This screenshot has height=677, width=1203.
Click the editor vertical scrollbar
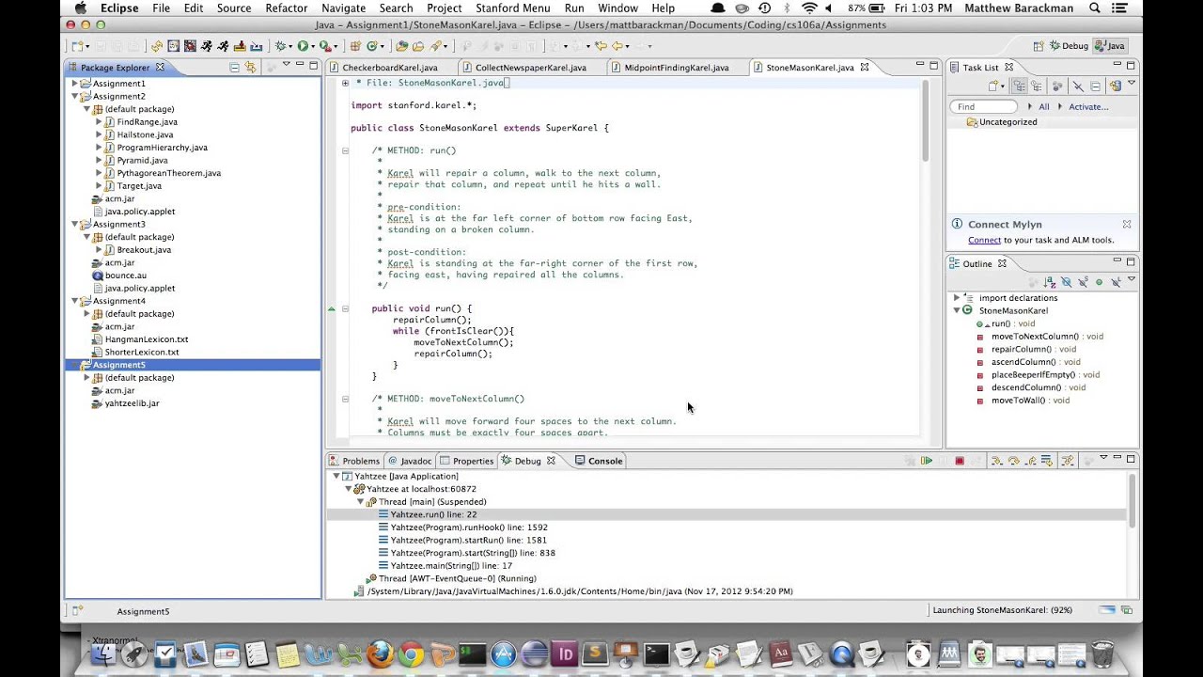pos(925,120)
